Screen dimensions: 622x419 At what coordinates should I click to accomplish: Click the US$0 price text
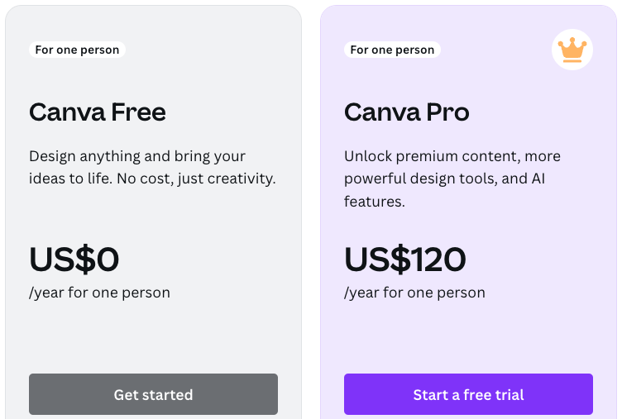[x=74, y=259]
